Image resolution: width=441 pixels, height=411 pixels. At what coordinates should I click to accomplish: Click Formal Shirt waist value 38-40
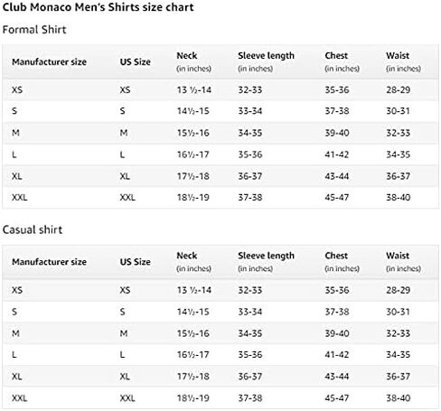pos(399,198)
